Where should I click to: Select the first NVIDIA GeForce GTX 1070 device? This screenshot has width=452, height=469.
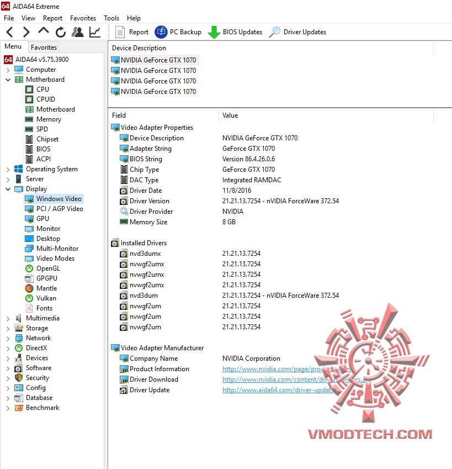click(155, 60)
